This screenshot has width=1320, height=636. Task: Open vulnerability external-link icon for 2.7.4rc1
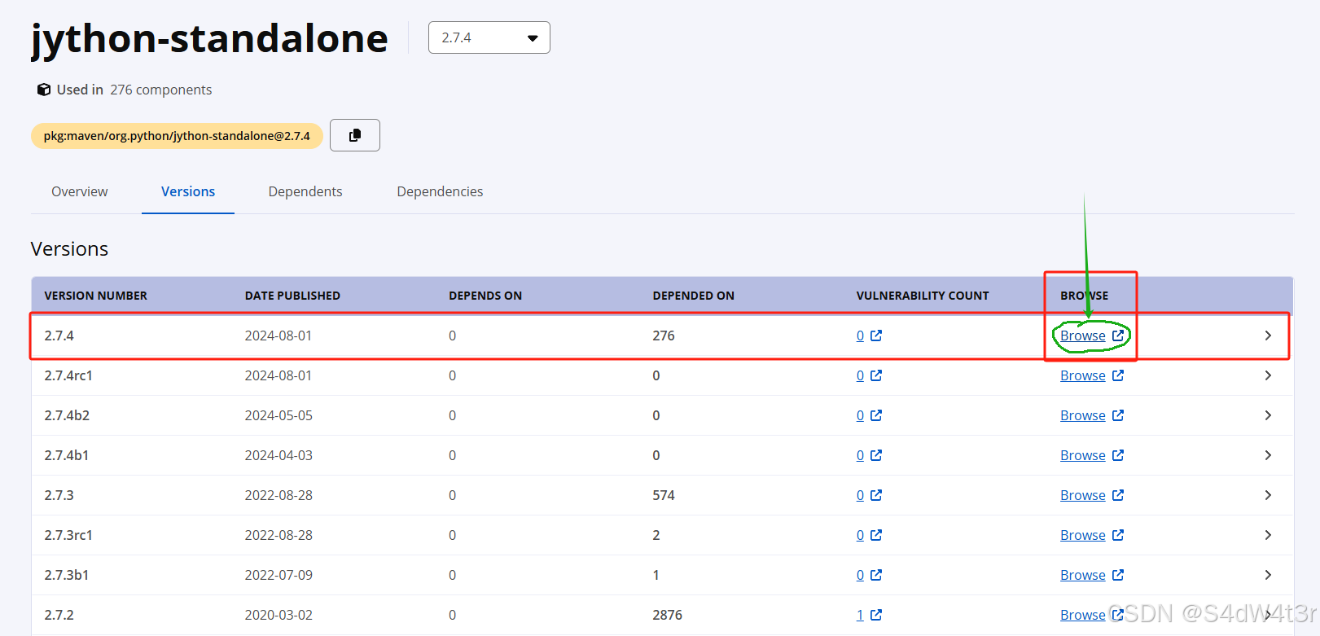(x=876, y=375)
